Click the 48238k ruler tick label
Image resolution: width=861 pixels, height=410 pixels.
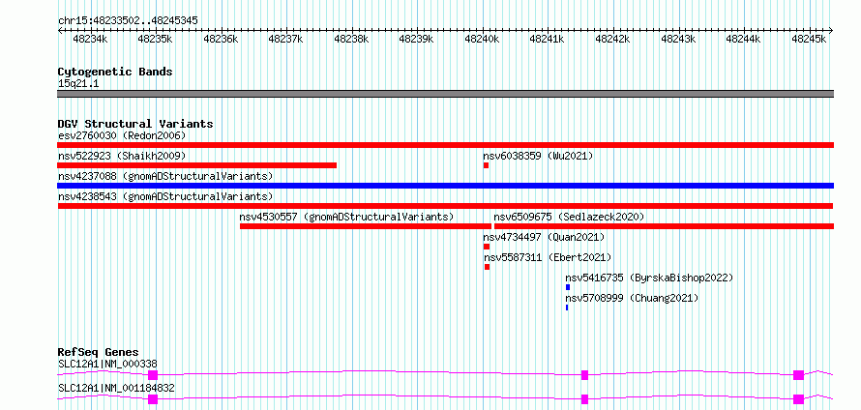click(352, 39)
